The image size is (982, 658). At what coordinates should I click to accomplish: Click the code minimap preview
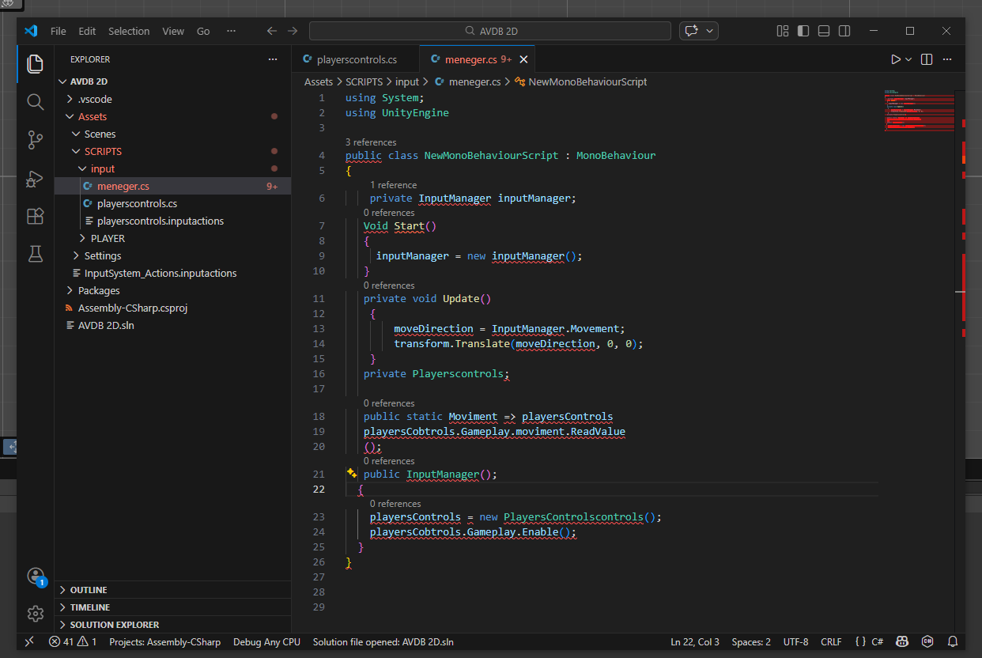tap(919, 111)
